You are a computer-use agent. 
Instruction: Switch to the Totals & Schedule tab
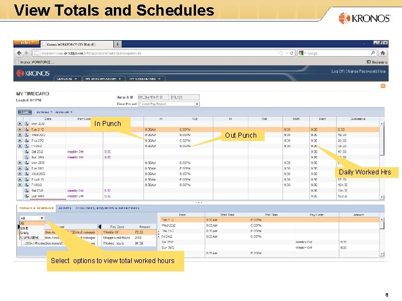coord(36,208)
